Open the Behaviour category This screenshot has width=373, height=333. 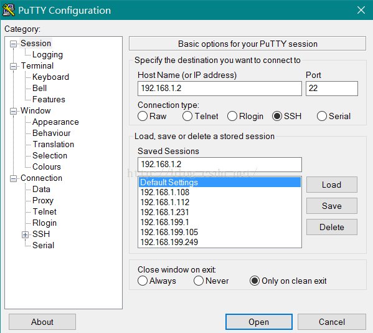click(x=52, y=133)
